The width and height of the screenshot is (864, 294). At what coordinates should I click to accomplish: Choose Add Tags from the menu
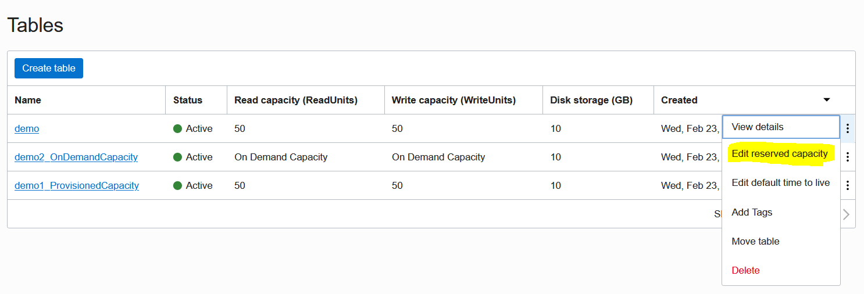pos(752,212)
